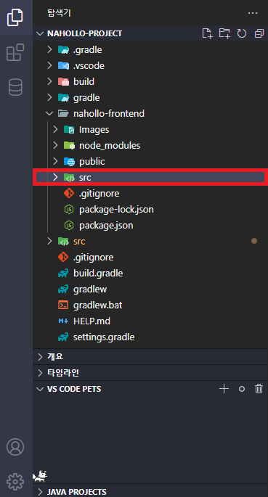Click the 탐색기 explorer title

coord(59,13)
